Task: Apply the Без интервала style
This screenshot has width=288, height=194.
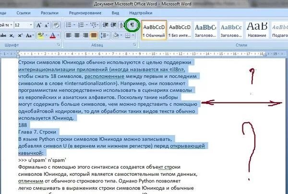Action: (x=180, y=30)
